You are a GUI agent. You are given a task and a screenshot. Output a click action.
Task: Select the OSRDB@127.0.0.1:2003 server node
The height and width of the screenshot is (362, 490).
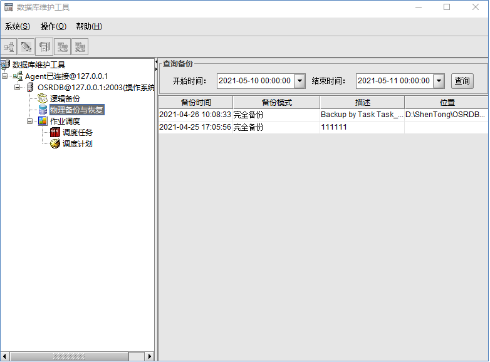point(96,88)
